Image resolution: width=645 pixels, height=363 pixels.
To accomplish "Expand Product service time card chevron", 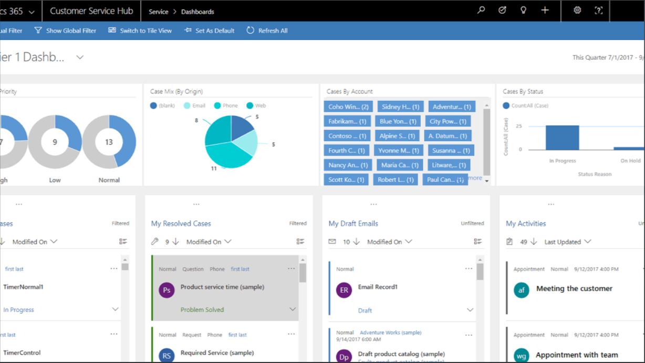I will point(293,309).
